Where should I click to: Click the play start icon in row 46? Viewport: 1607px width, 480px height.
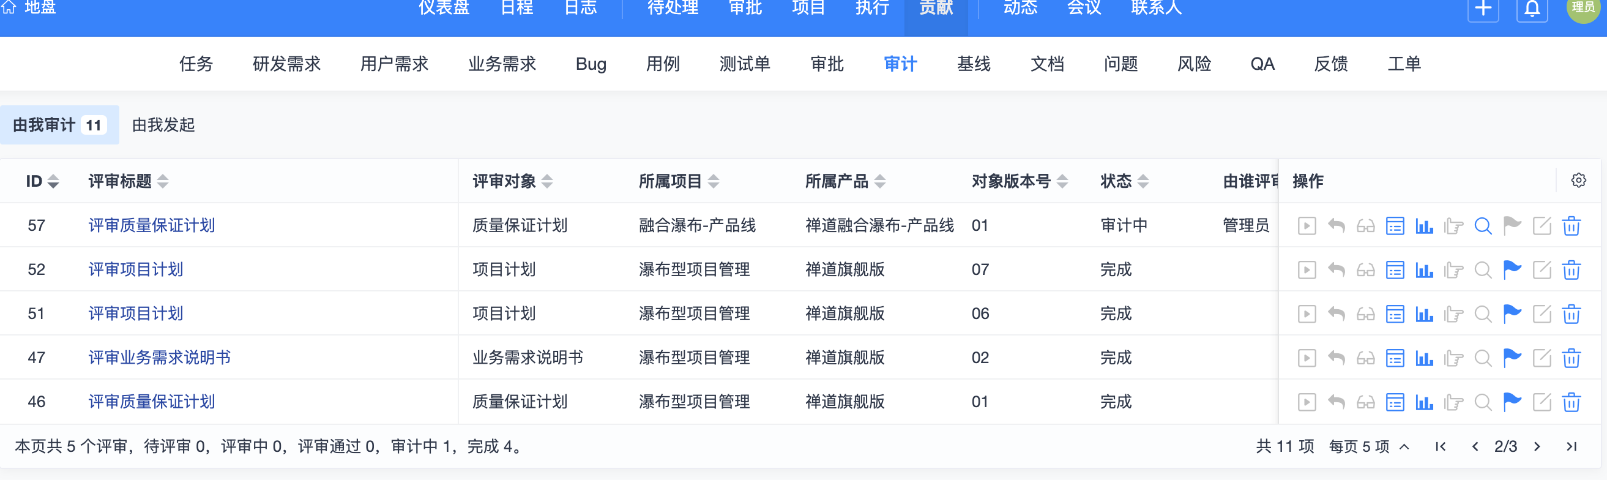coord(1307,402)
